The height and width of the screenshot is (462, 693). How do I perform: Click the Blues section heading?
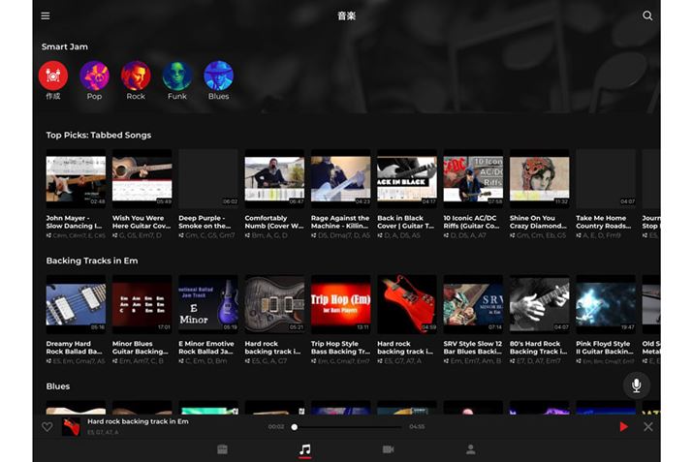pos(58,386)
